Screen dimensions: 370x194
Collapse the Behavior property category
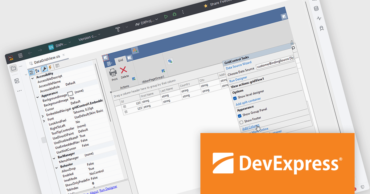coord(57,168)
